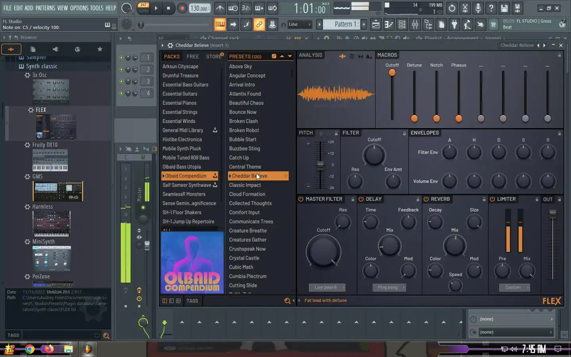Screen dimensions: 571x357
Task: Toggle the green light of channel 3
Action: (x=121, y=81)
